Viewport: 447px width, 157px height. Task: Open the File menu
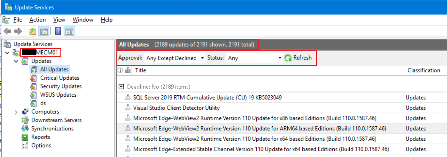point(18,20)
